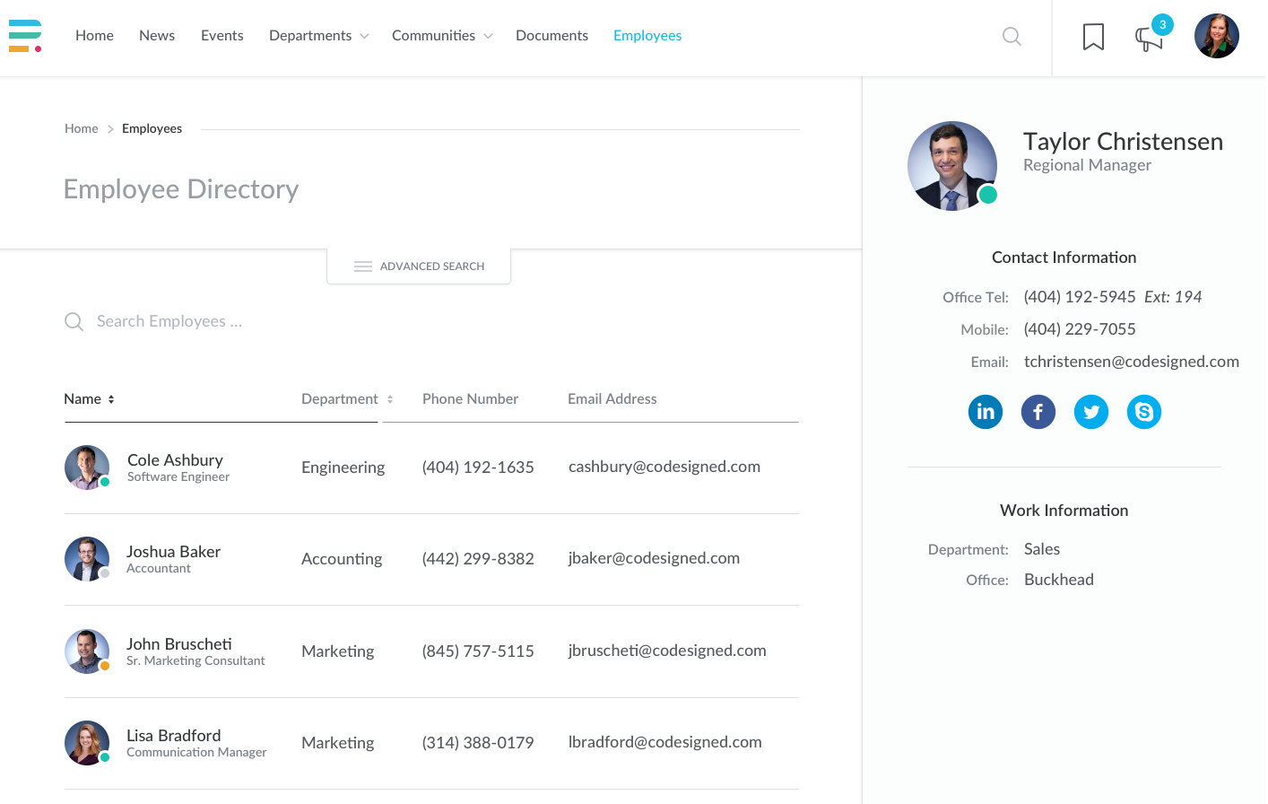1268x804 pixels.
Task: Start a Skype call using the Skype icon
Action: click(1144, 411)
